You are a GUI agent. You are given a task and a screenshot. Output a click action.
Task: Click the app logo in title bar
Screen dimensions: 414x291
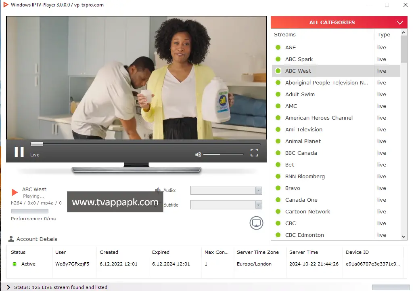click(x=6, y=5)
